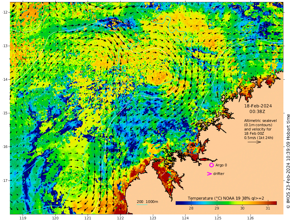This screenshot has height=224, width=290.
Task: Click the cyan 200m isobath legend line
Action: (x=142, y=205)
